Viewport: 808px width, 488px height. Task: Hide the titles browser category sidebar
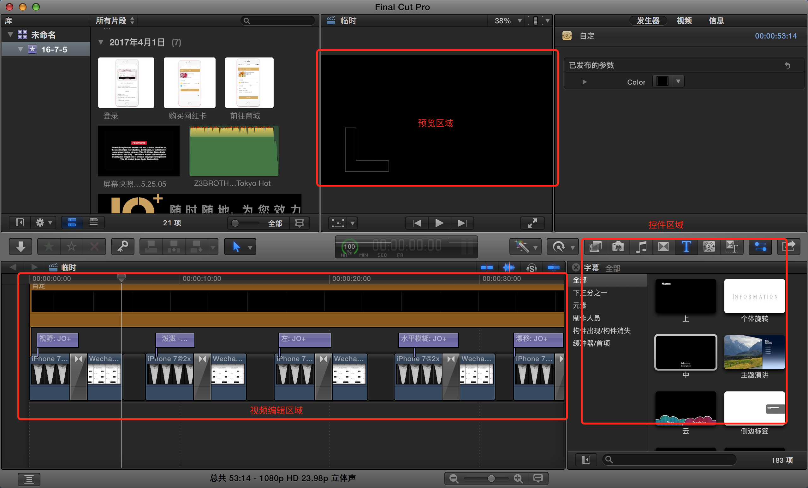click(x=586, y=460)
